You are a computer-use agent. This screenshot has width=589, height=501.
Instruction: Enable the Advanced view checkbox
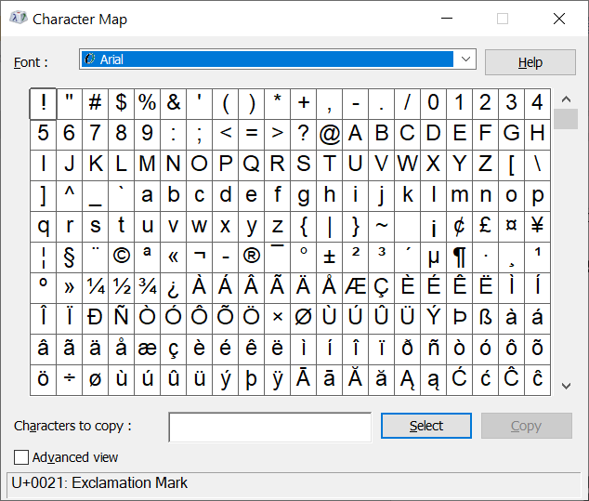coord(21,457)
